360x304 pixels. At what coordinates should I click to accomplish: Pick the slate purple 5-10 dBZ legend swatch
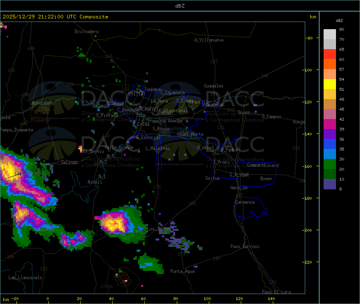(x=330, y=184)
